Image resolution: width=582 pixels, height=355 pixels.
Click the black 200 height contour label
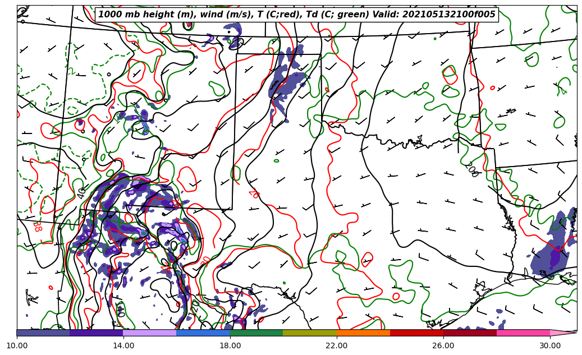point(472,169)
